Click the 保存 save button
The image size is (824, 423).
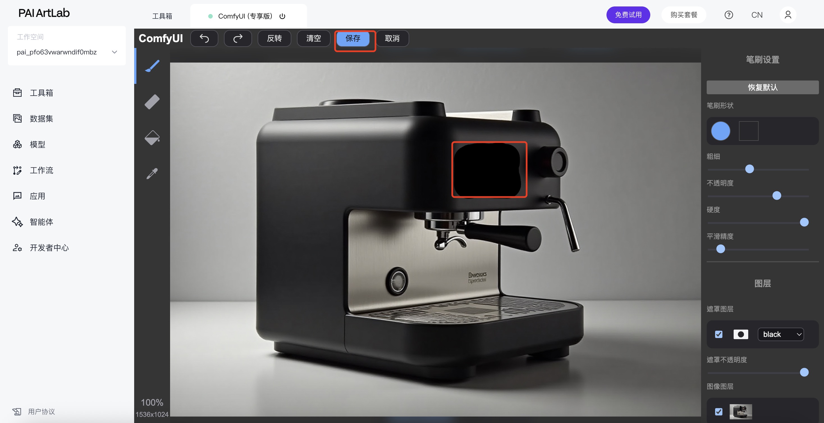(353, 38)
